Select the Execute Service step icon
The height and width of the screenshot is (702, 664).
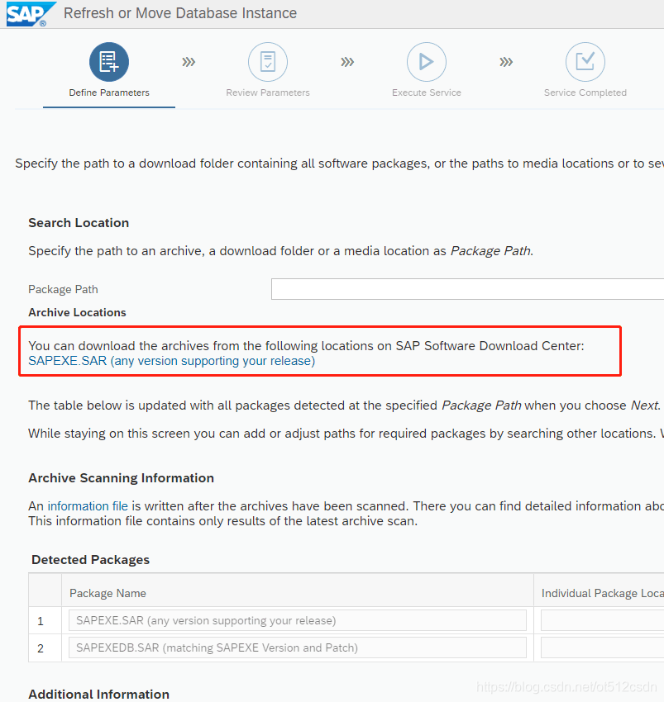tap(427, 62)
